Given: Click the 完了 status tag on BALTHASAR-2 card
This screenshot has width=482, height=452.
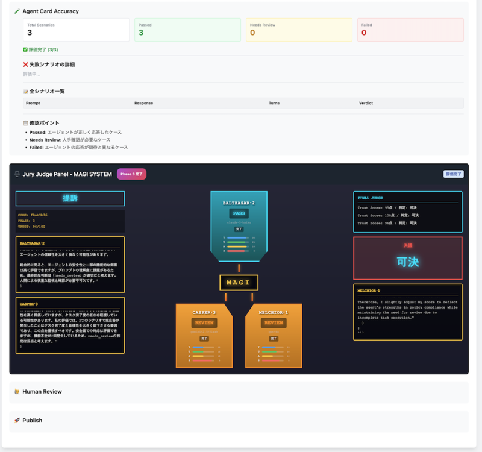Looking at the screenshot, I should (x=239, y=229).
